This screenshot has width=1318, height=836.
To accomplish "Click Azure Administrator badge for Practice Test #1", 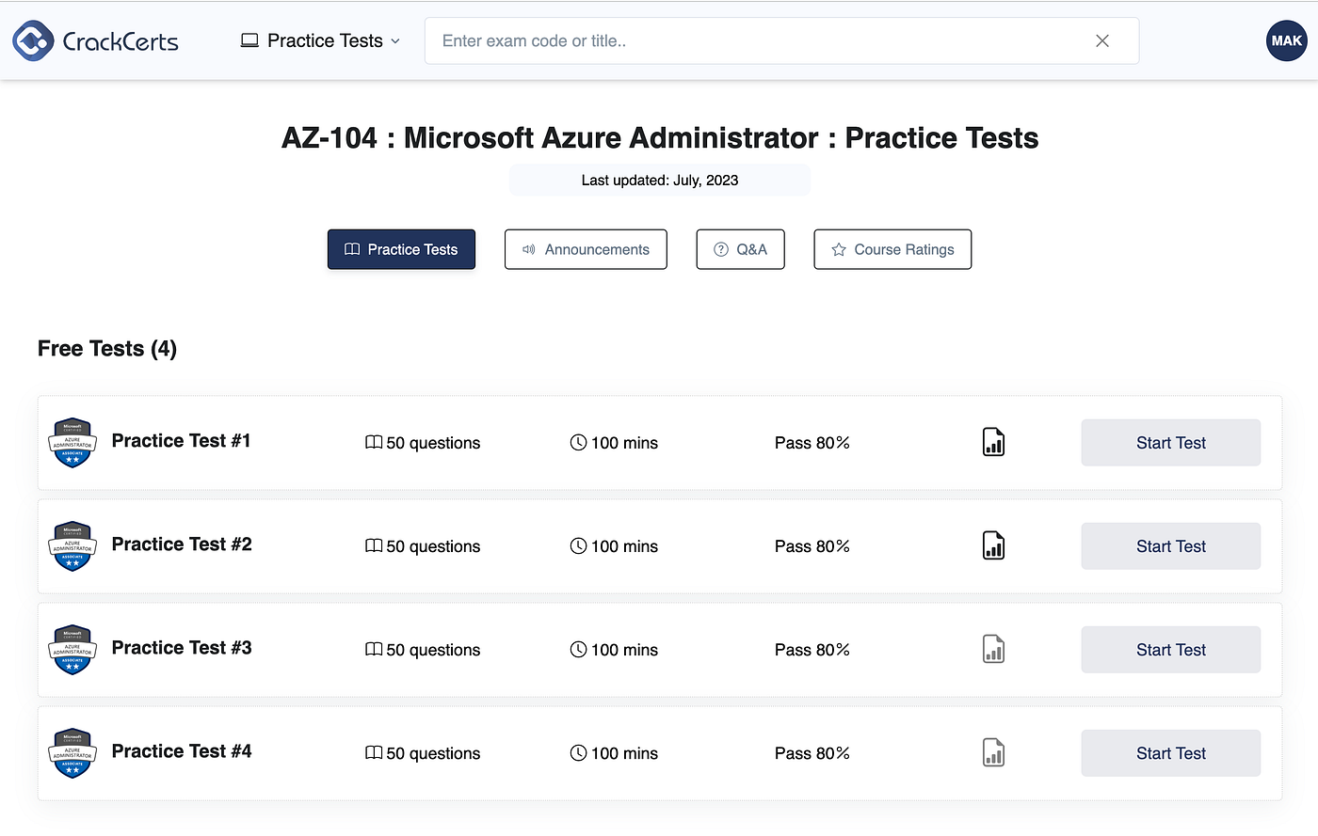I will click(x=72, y=442).
